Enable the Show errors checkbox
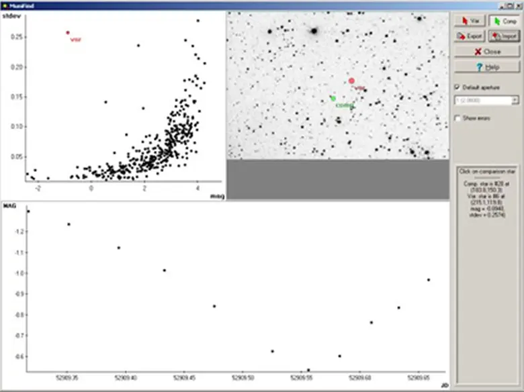Image resolution: width=524 pixels, height=392 pixels. (458, 118)
